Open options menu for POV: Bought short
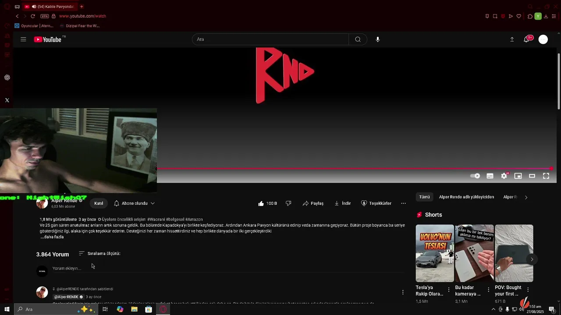 click(x=528, y=290)
